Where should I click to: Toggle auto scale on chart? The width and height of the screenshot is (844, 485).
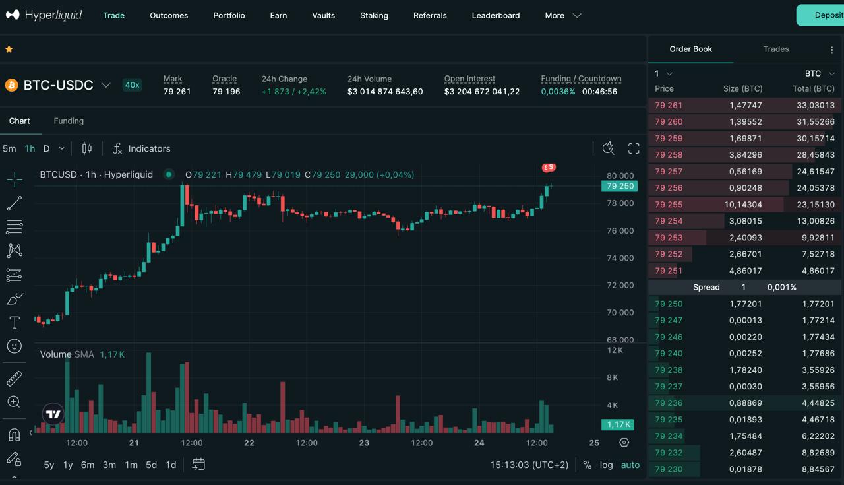[630, 465]
